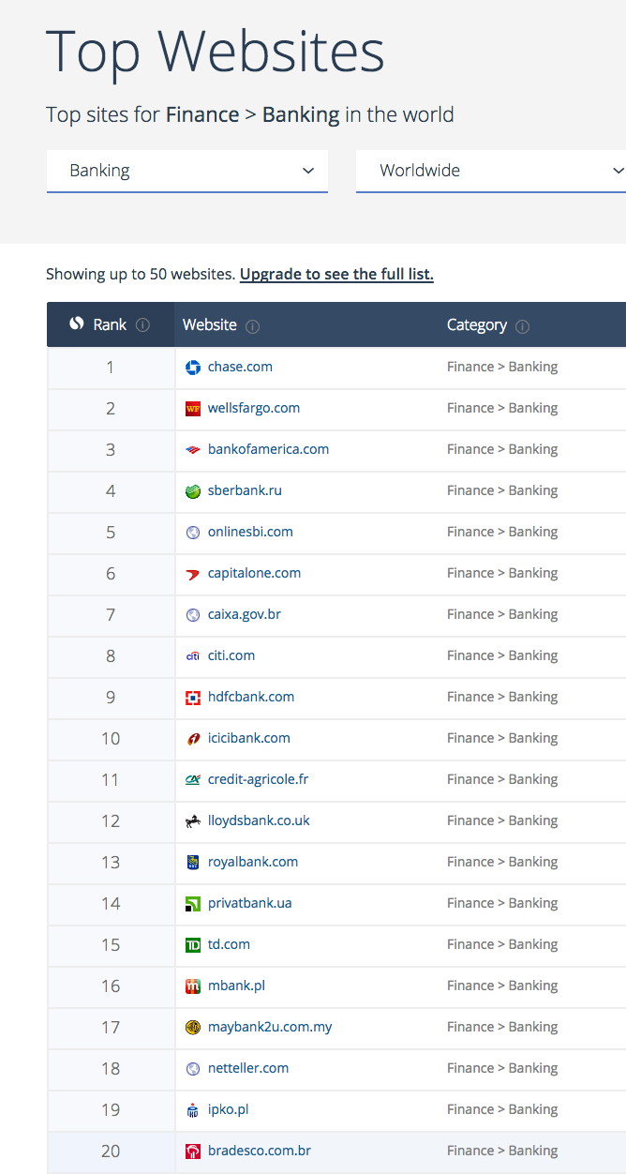This screenshot has height=1174, width=626.
Task: Click the td.com green favicon icon
Action: [193, 945]
